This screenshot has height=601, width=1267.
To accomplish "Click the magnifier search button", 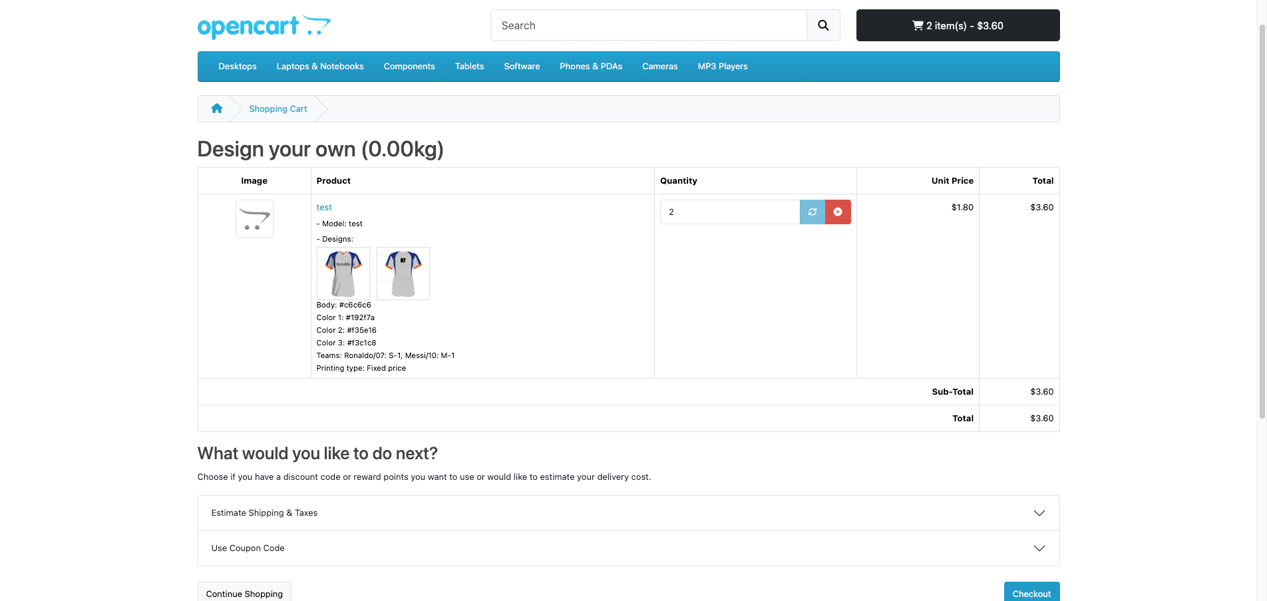I will tap(823, 25).
